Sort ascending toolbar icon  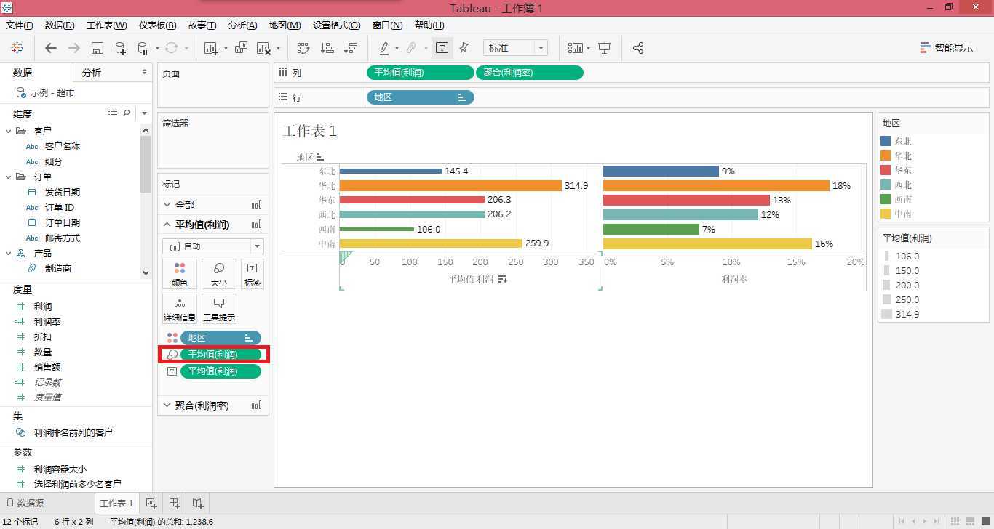[327, 48]
